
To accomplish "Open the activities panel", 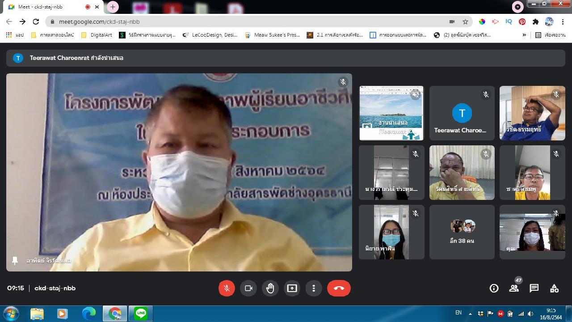I will tap(554, 288).
